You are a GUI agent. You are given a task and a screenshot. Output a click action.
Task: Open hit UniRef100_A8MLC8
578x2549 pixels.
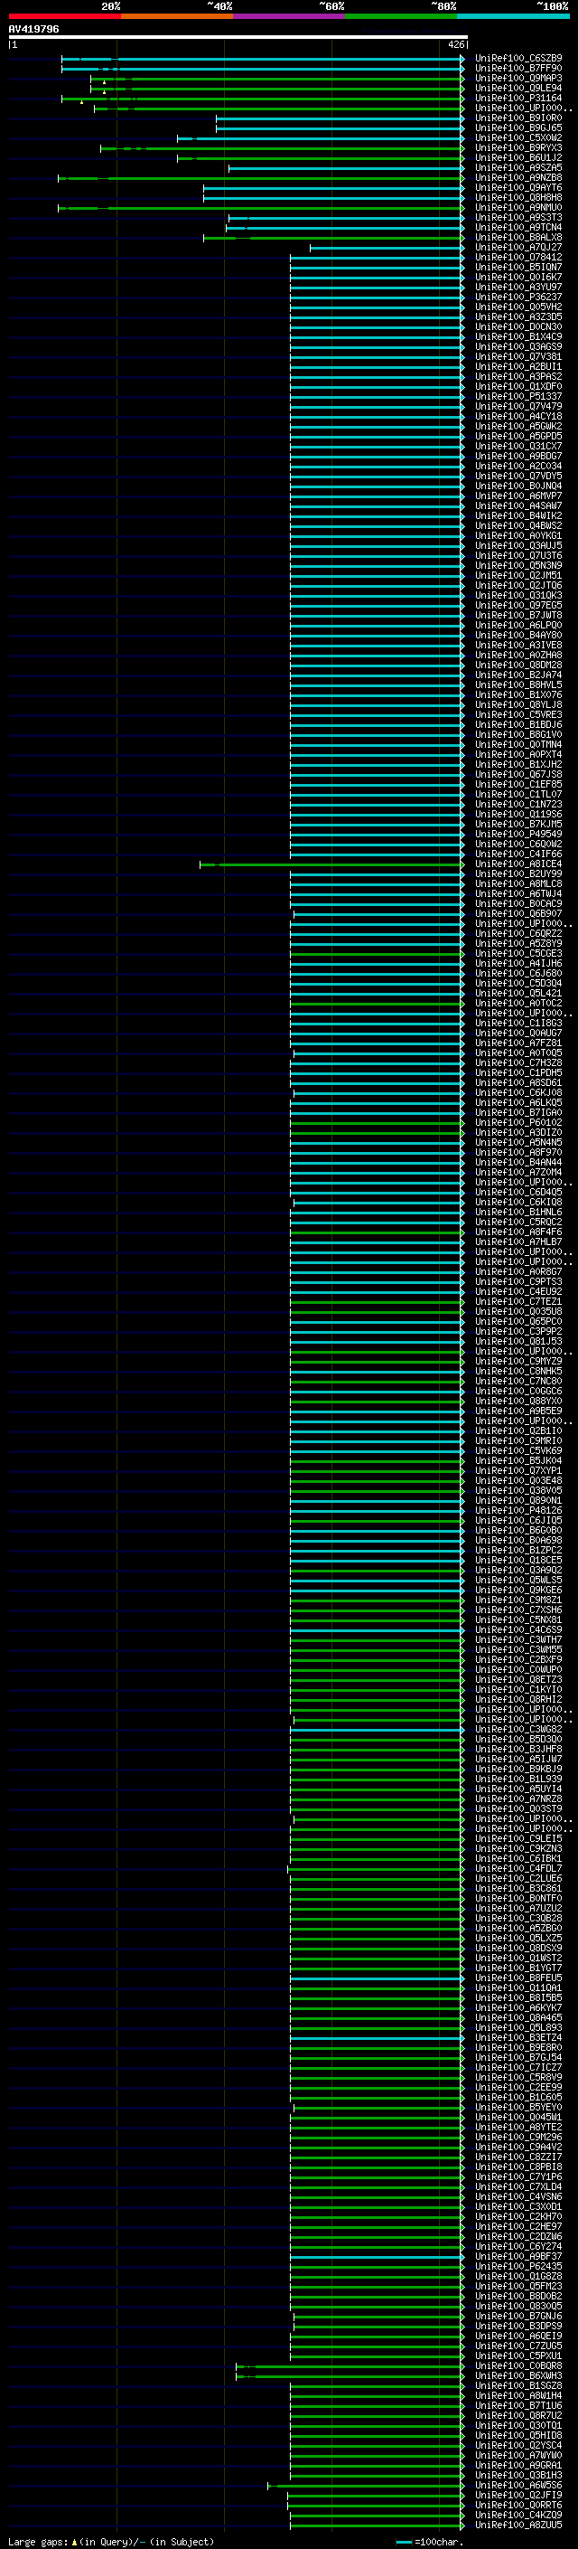pos(518,883)
